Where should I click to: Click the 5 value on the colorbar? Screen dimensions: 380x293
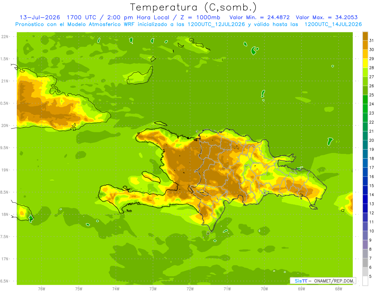370,277
